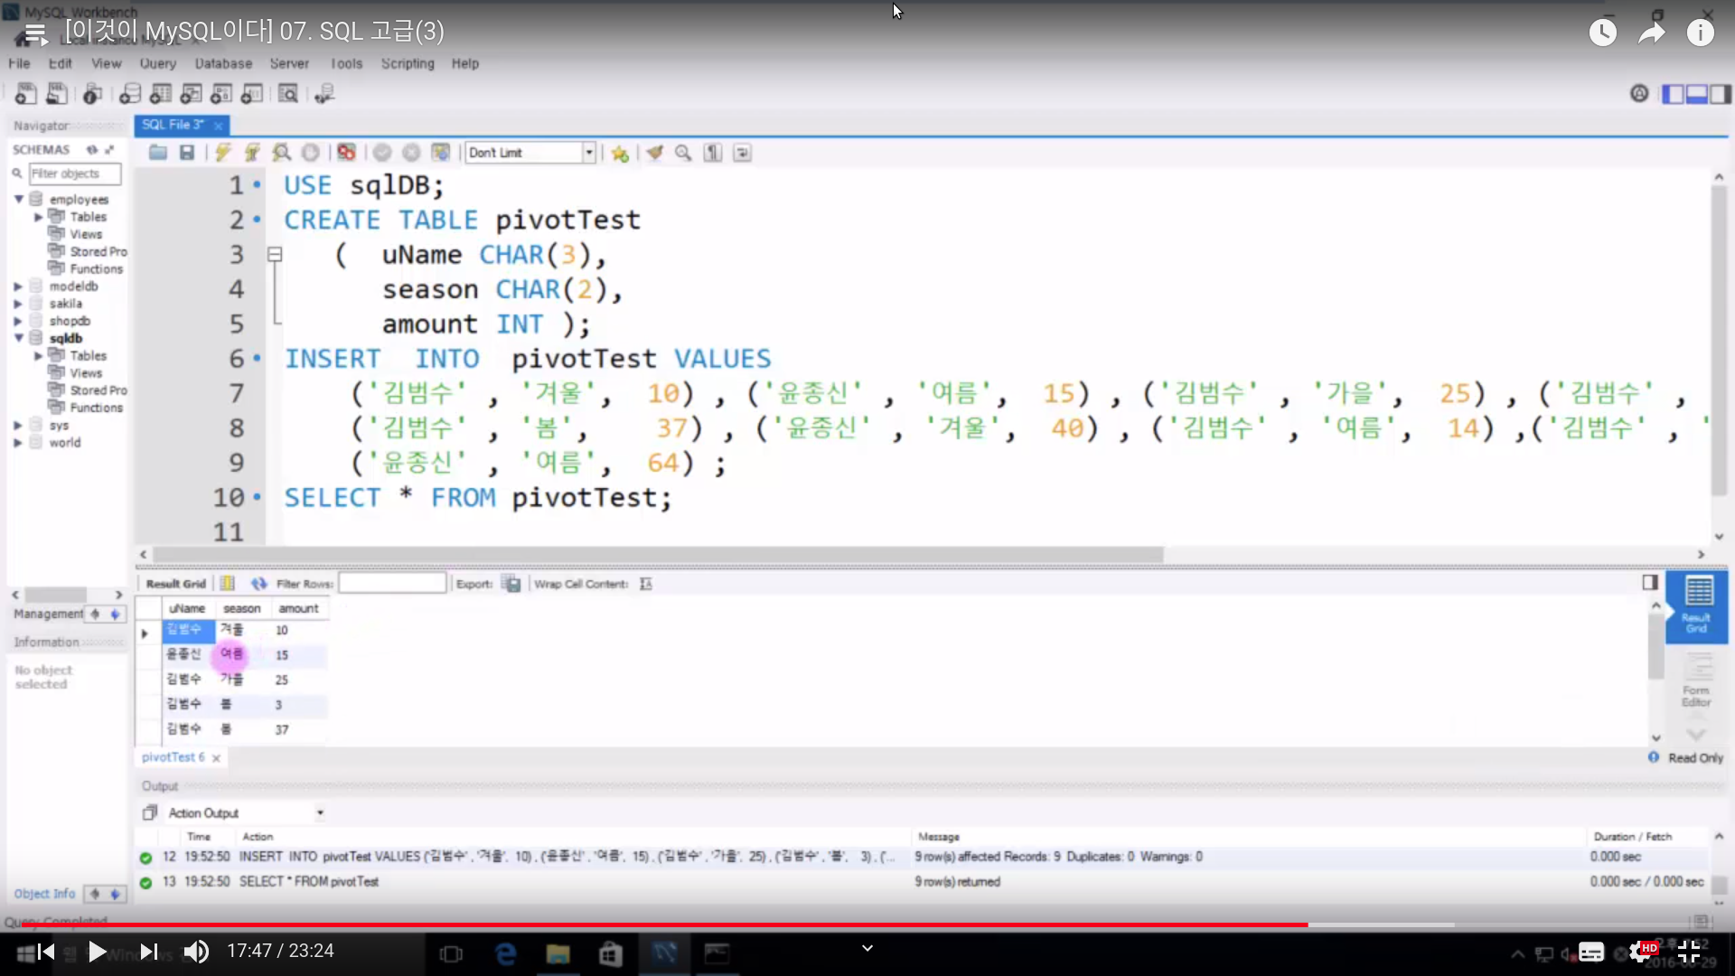Viewport: 1735px width, 976px height.
Task: Export recordset to file icon
Action: (x=512, y=584)
